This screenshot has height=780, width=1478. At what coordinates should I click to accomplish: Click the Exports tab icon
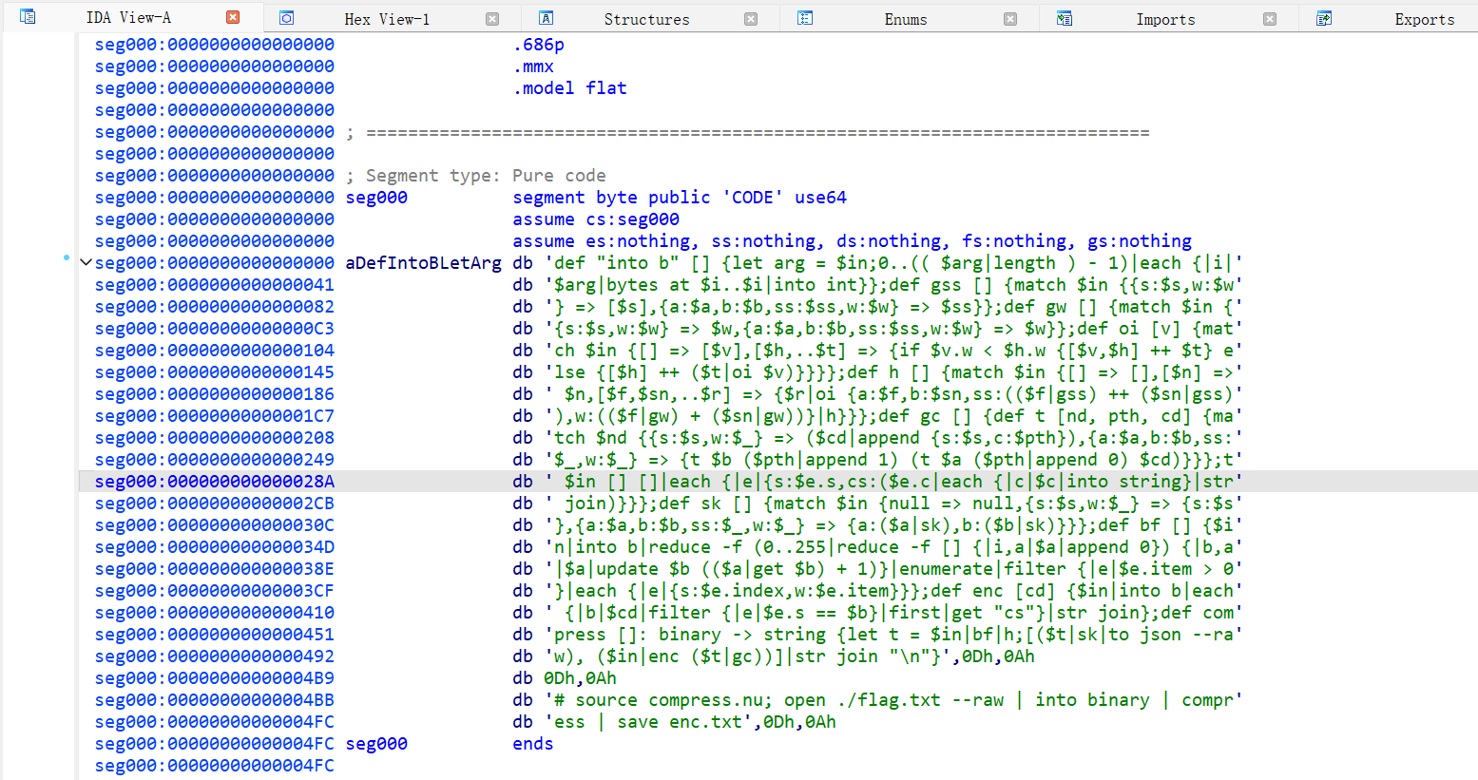click(1324, 18)
